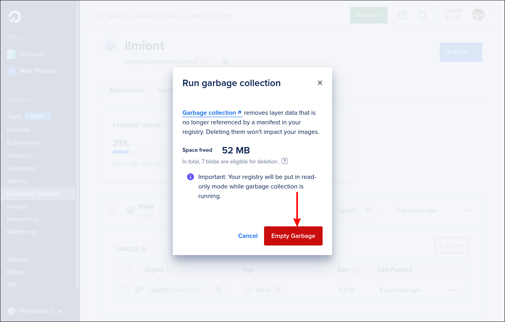Image resolution: width=505 pixels, height=322 pixels.
Task: Click the Digest column help icon
Action: point(170,270)
